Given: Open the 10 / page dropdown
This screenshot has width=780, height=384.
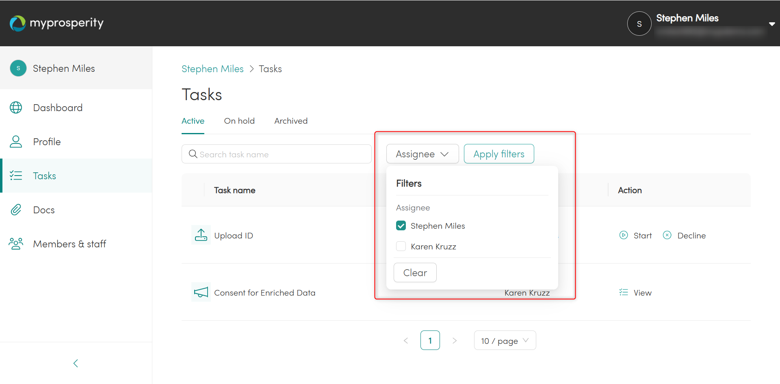Looking at the screenshot, I should coord(505,341).
